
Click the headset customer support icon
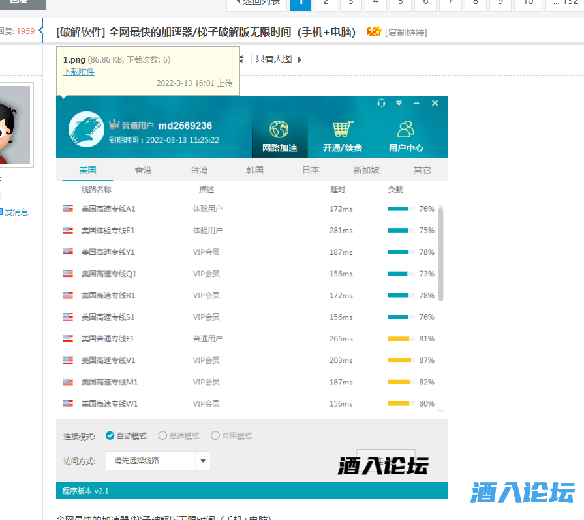tap(381, 103)
